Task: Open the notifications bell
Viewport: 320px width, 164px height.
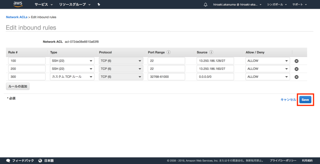Action: pos(206,4)
